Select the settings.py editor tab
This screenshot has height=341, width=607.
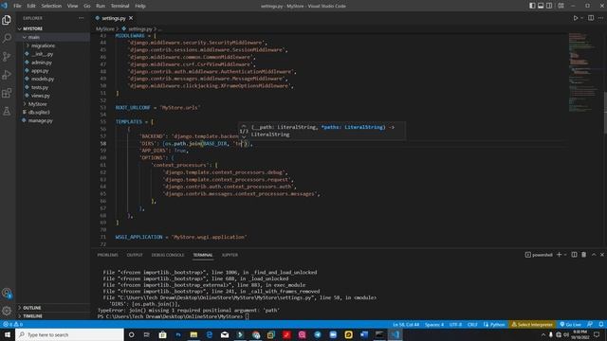(114, 18)
